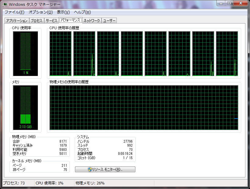
Task: Close the Task Manager window
Action: [x=241, y=3]
